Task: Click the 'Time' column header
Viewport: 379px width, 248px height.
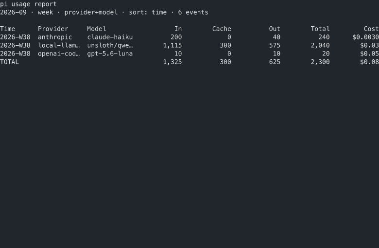Action: point(7,29)
